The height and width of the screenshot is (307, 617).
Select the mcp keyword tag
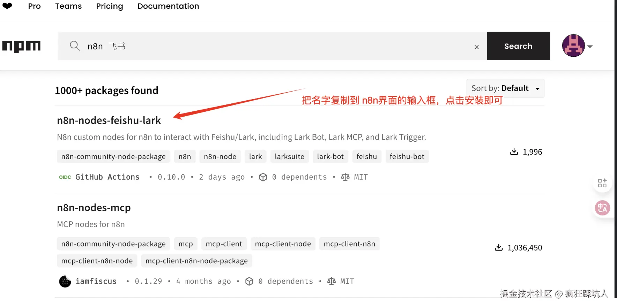click(186, 244)
